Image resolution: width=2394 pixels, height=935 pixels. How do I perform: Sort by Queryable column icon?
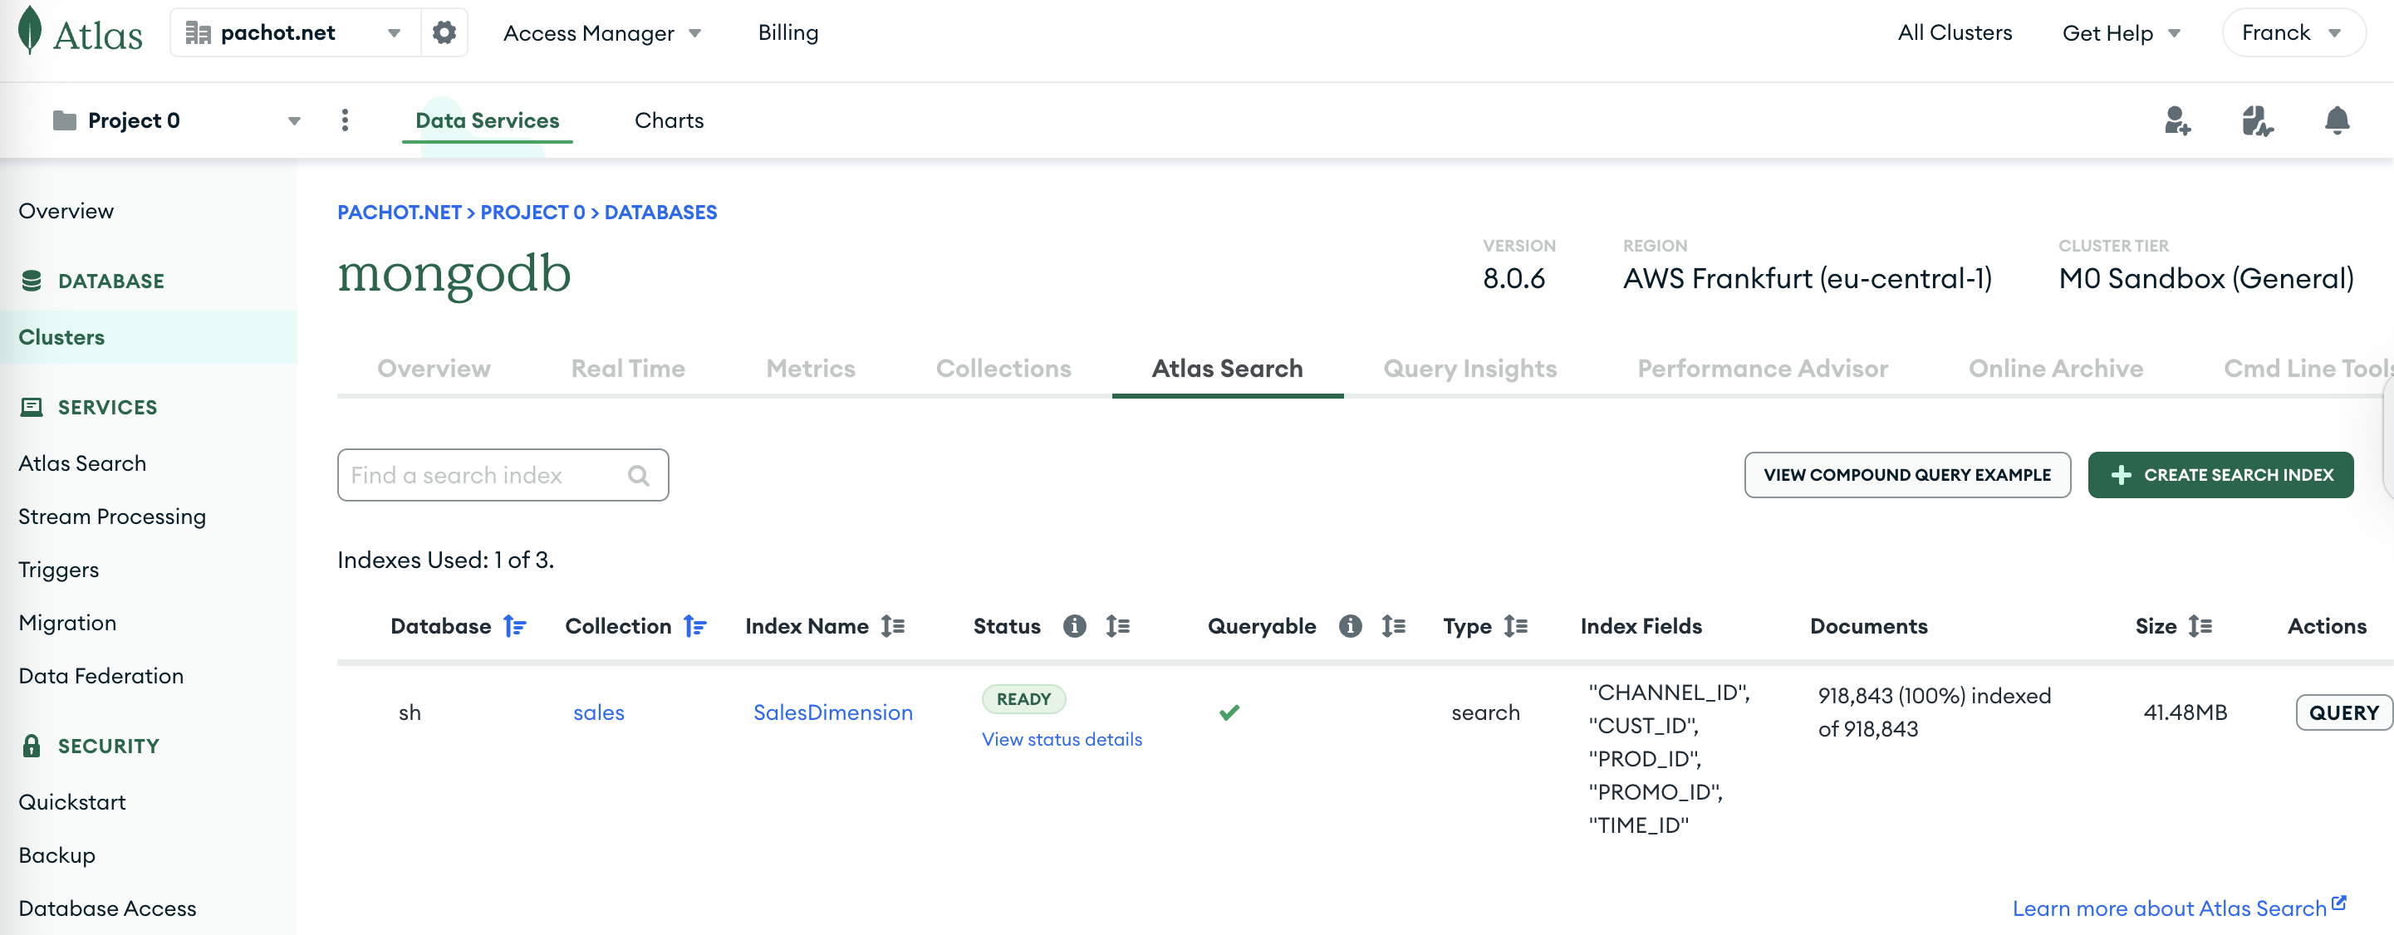pyautogui.click(x=1393, y=626)
